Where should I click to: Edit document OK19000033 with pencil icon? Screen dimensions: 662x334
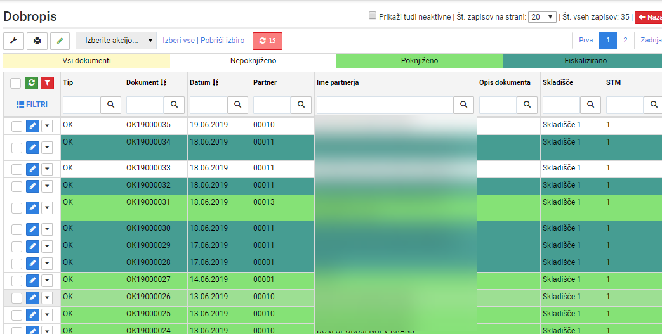pyautogui.click(x=32, y=169)
